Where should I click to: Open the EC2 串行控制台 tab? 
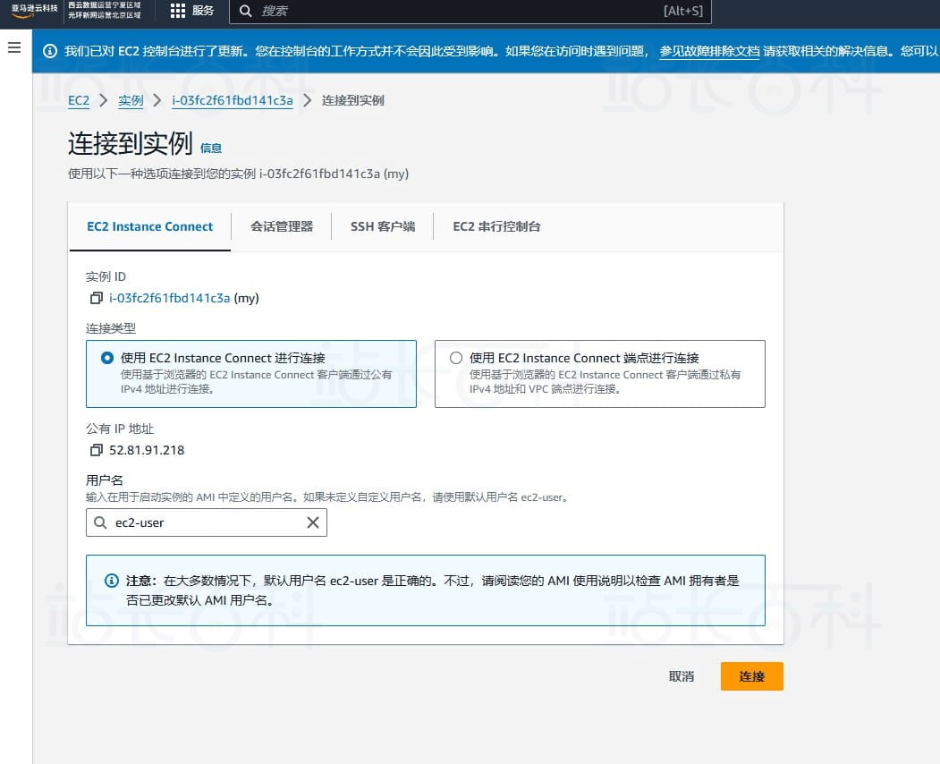tap(496, 226)
